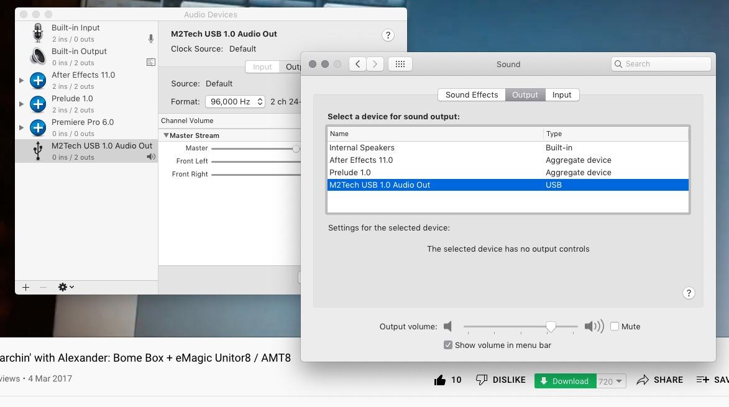
Task: Switch to the Sound Effects tab
Action: [471, 94]
